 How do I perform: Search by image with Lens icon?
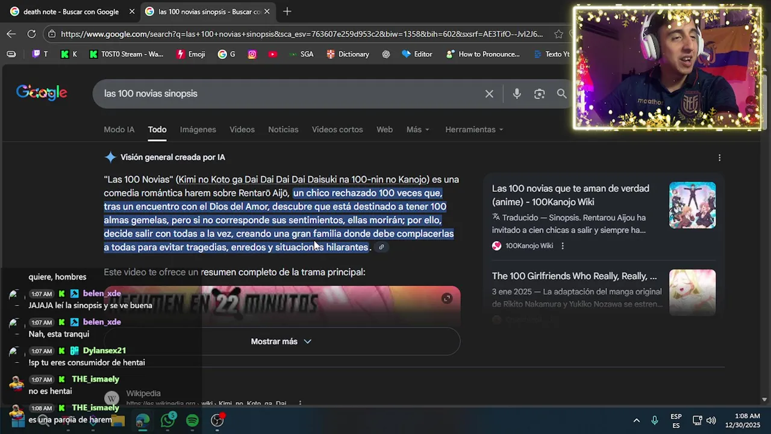coord(539,93)
